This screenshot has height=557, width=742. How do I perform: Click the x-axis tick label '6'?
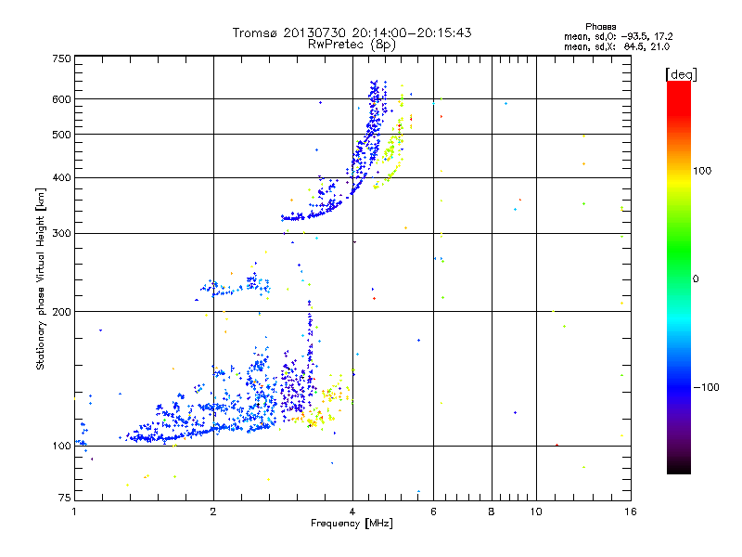tap(433, 512)
